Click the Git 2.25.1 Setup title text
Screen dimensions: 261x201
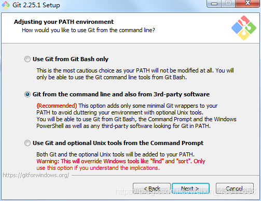(x=36, y=5)
